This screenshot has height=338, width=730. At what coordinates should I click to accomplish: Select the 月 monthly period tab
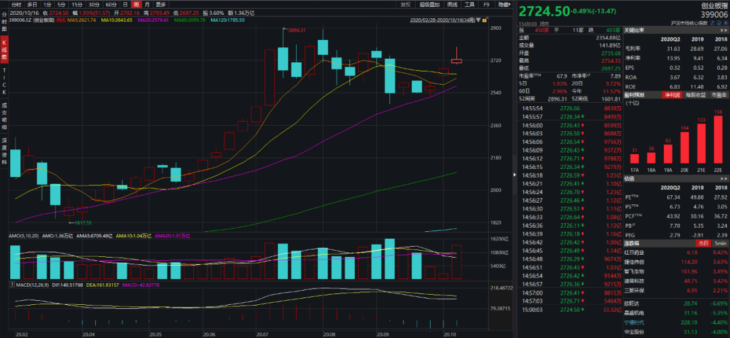(147, 4)
